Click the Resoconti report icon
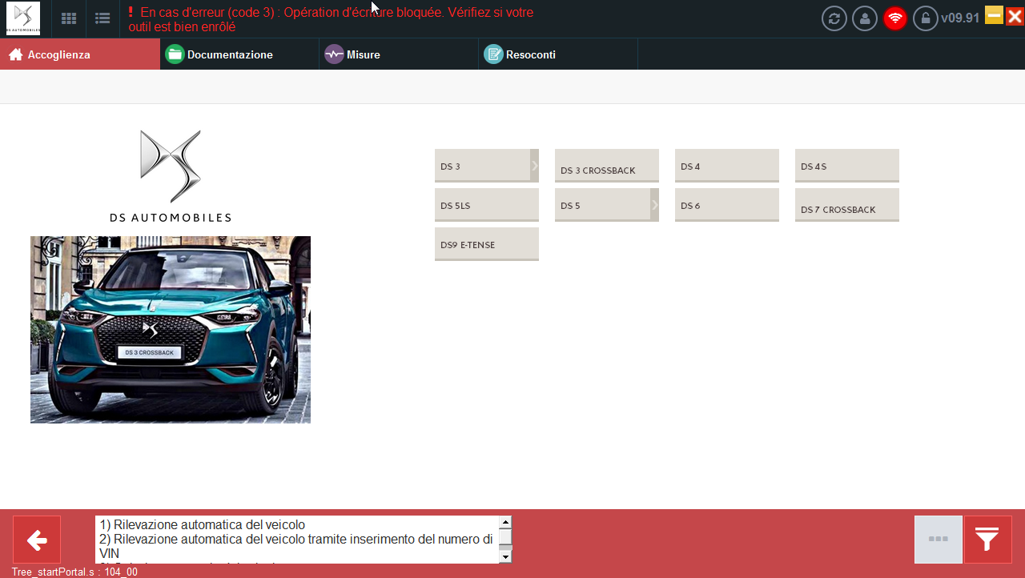Screen dimensions: 1025x578 pyautogui.click(x=493, y=54)
